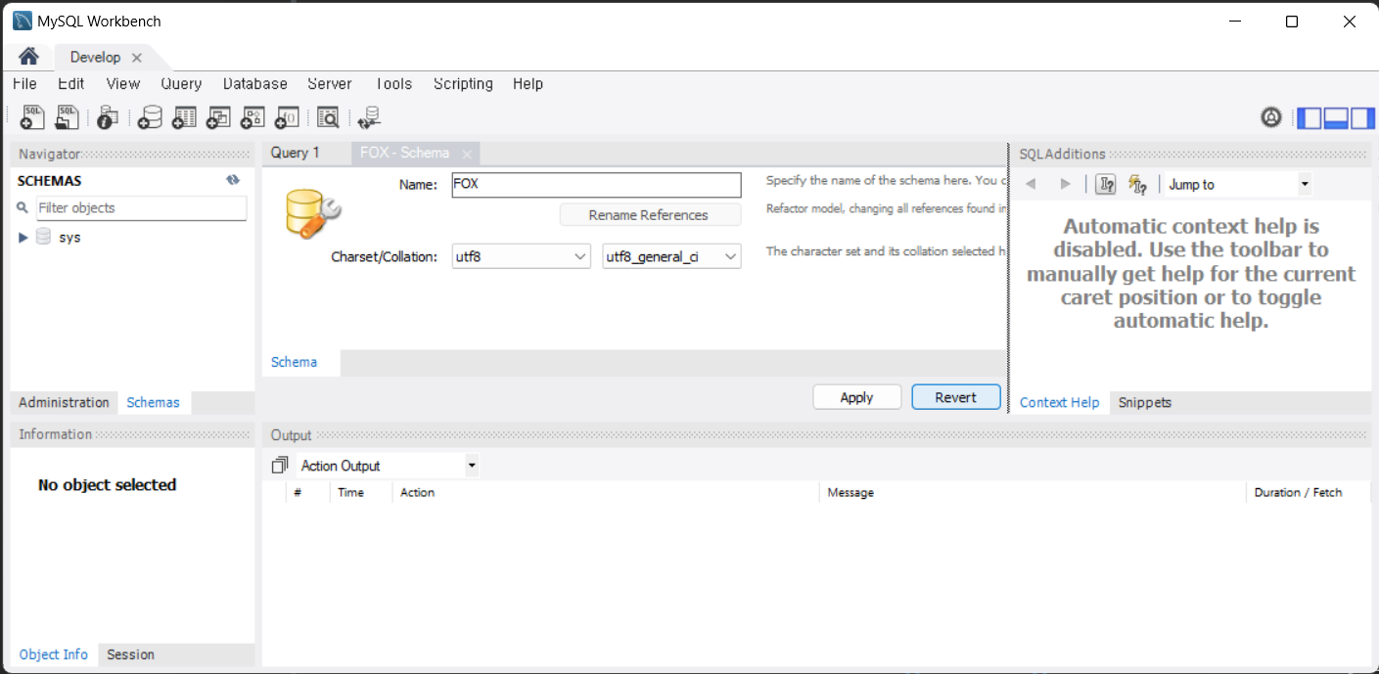Create a new schema toolbar icon

pyautogui.click(x=150, y=117)
